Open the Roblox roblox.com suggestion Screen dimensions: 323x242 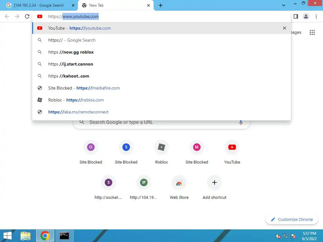[161, 100]
